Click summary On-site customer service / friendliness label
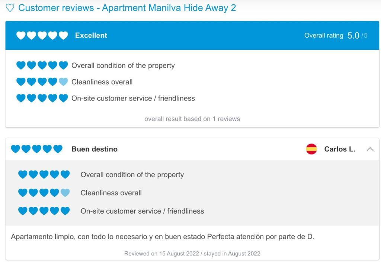This screenshot has width=381, height=263. tap(133, 98)
